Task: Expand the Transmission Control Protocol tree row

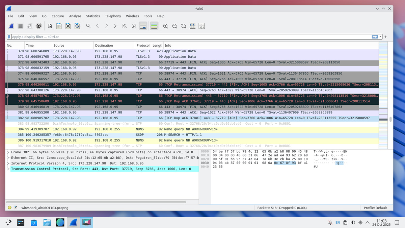Action: [8, 169]
